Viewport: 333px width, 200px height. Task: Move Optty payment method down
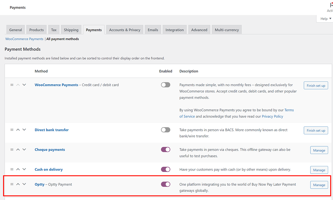24,184
